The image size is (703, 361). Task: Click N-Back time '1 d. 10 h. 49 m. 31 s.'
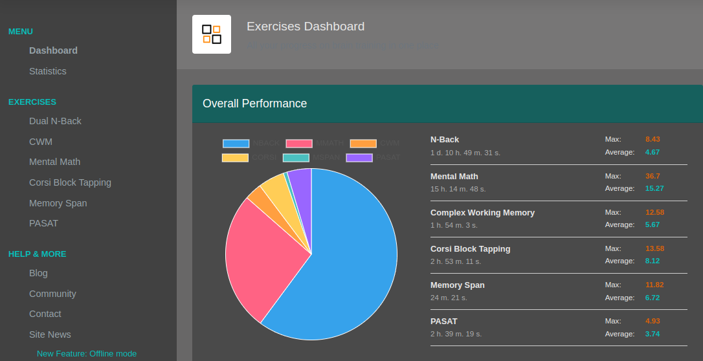tap(465, 153)
